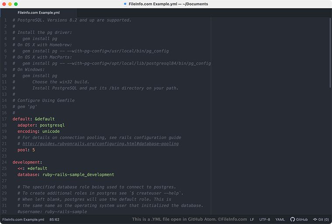Click the database ruby-rails-sample_development value

point(78,175)
